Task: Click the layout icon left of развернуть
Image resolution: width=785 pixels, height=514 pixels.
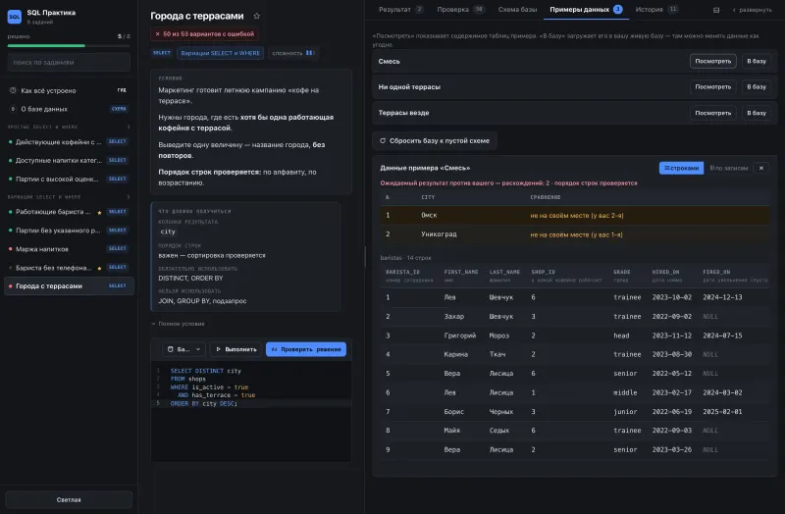Action: (x=716, y=10)
